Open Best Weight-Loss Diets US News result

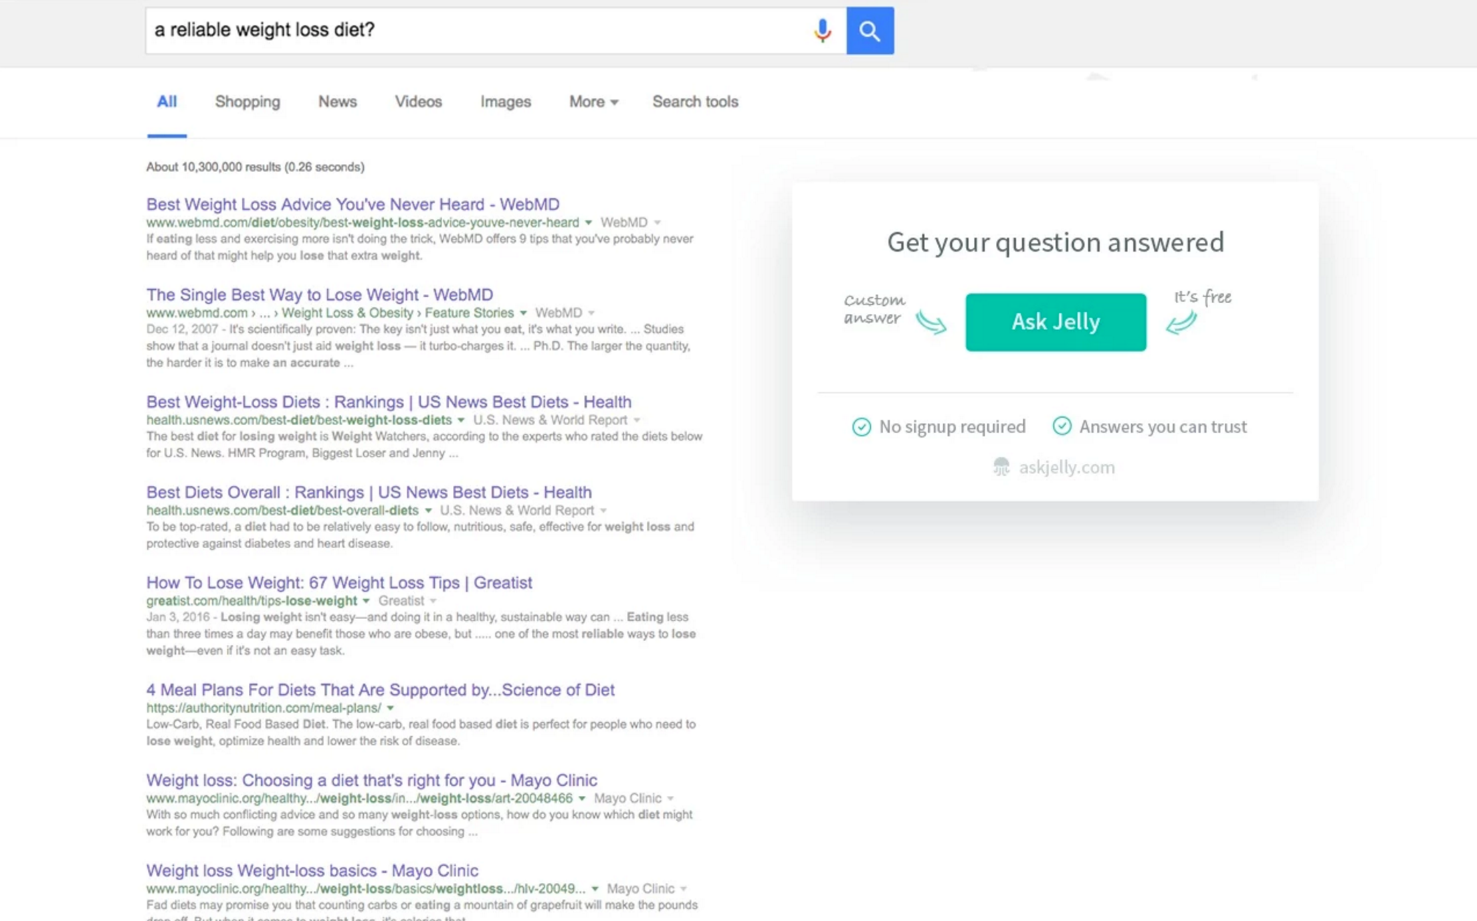coord(389,402)
